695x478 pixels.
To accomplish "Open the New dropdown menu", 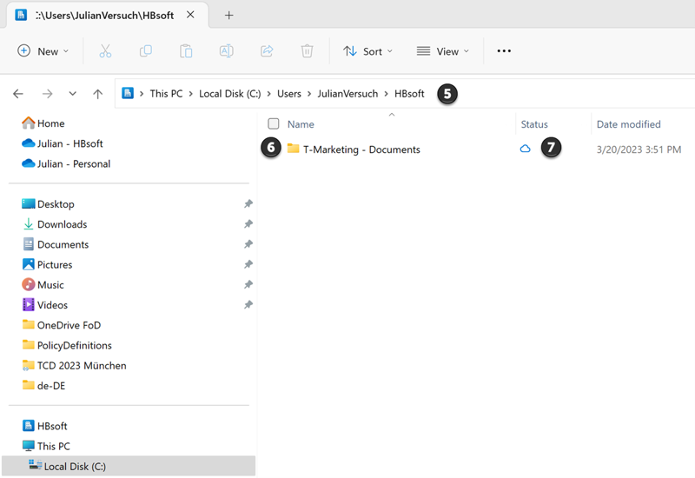I will [x=43, y=51].
